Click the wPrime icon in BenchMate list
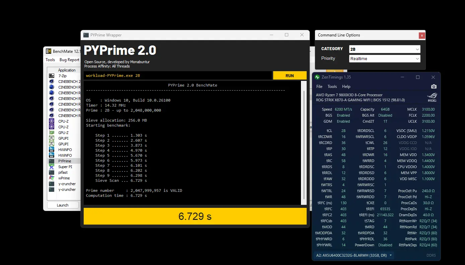Viewport: 465px width, 265px height. coord(52,178)
